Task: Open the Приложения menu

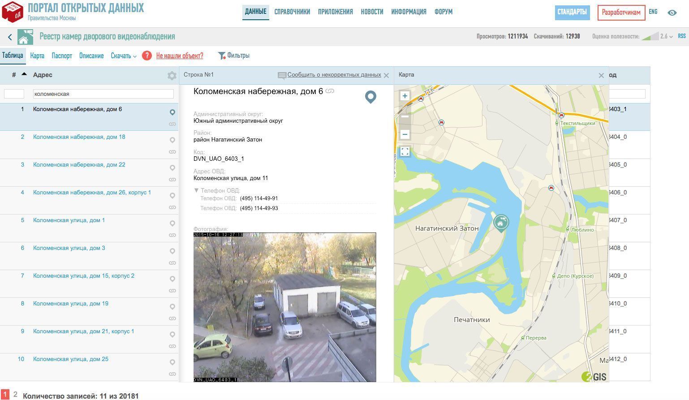Action: tap(336, 12)
